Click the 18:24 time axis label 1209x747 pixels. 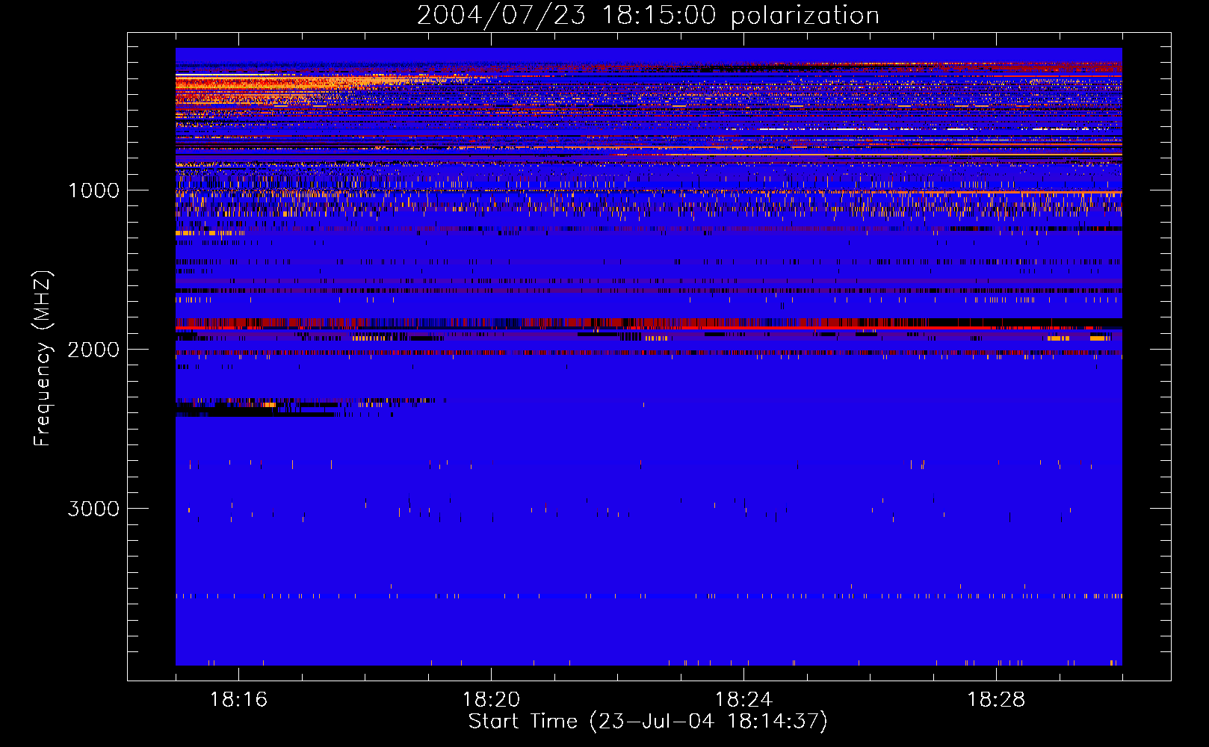coord(743,700)
